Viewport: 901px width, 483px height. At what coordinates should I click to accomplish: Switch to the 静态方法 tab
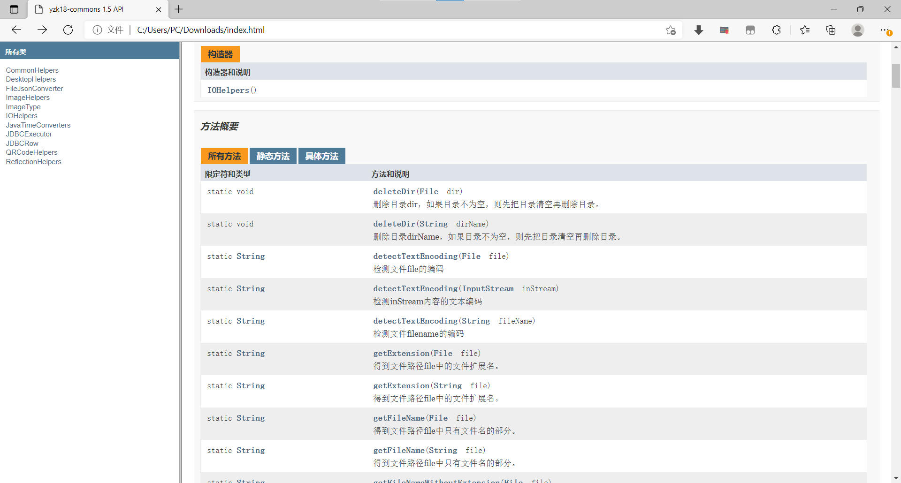pos(272,156)
